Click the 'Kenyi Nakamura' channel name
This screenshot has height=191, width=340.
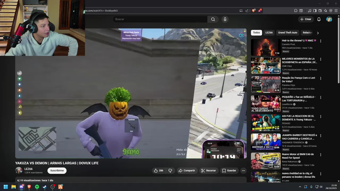[x=290, y=162]
